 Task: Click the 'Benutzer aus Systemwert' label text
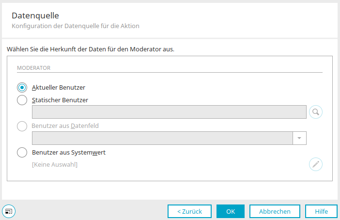click(x=69, y=153)
